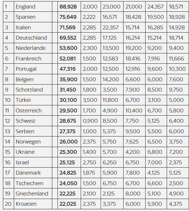Select Schweiz value 0,900
The height and width of the screenshot is (211, 189).
pos(90,121)
